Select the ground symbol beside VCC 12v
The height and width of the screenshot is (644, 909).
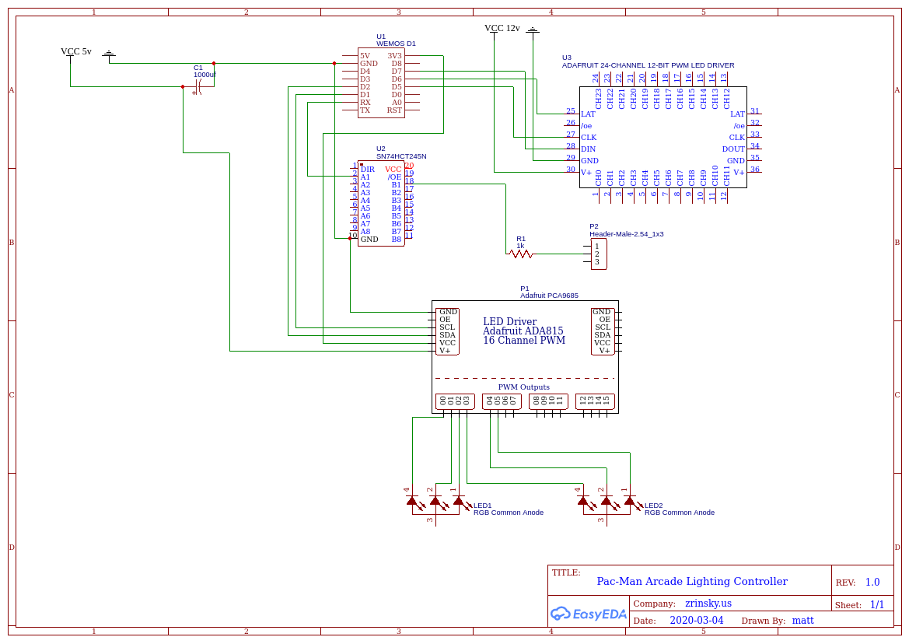533,30
